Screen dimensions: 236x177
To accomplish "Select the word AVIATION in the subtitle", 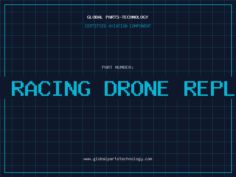I will pyautogui.click(x=119, y=26).
